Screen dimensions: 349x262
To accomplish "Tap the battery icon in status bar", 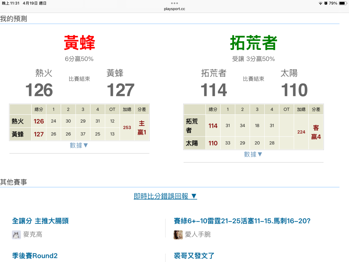I will (342, 3).
